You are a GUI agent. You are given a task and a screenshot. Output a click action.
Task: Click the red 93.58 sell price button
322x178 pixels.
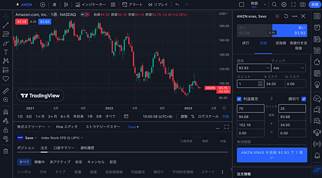pos(22,22)
